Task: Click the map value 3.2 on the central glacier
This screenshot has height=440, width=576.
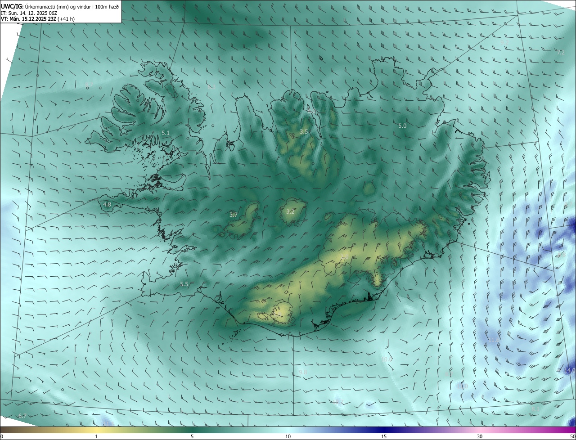Action: coord(290,211)
